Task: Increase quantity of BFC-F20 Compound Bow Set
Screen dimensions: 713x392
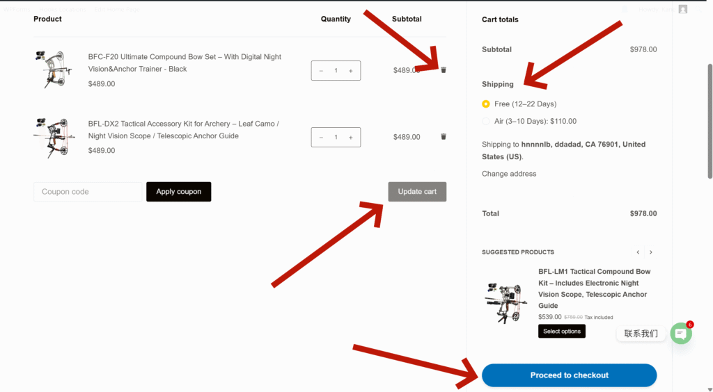Action: (x=350, y=70)
